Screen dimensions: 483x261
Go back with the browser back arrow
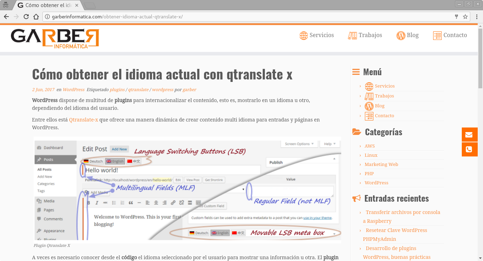6,17
